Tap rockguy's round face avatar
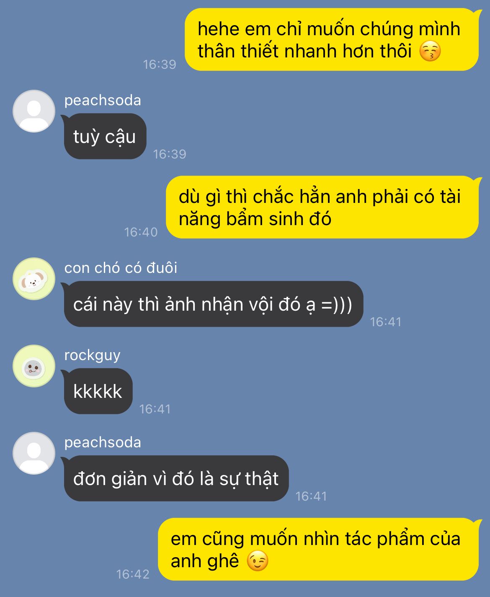Viewport: 490px width, 597px height. [34, 366]
